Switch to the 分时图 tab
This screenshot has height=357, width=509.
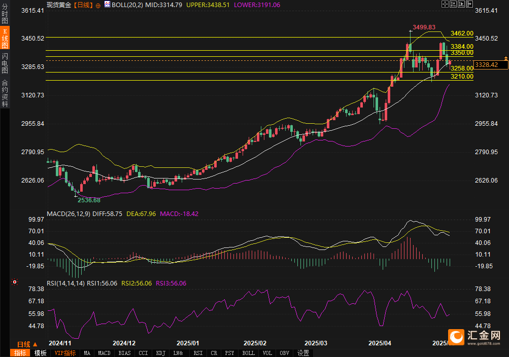(x=5, y=16)
